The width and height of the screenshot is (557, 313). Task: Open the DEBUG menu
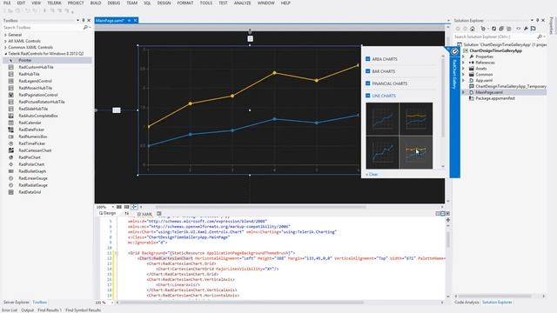click(114, 3)
